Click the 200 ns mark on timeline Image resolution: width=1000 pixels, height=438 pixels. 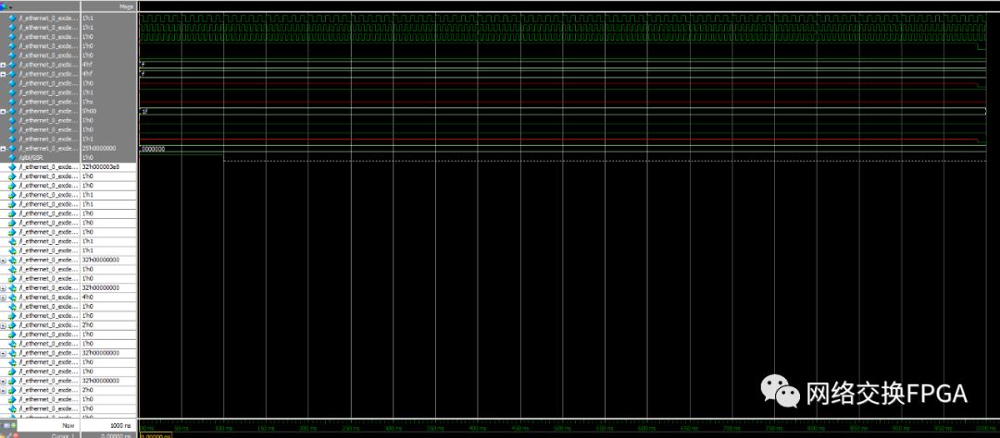308,429
